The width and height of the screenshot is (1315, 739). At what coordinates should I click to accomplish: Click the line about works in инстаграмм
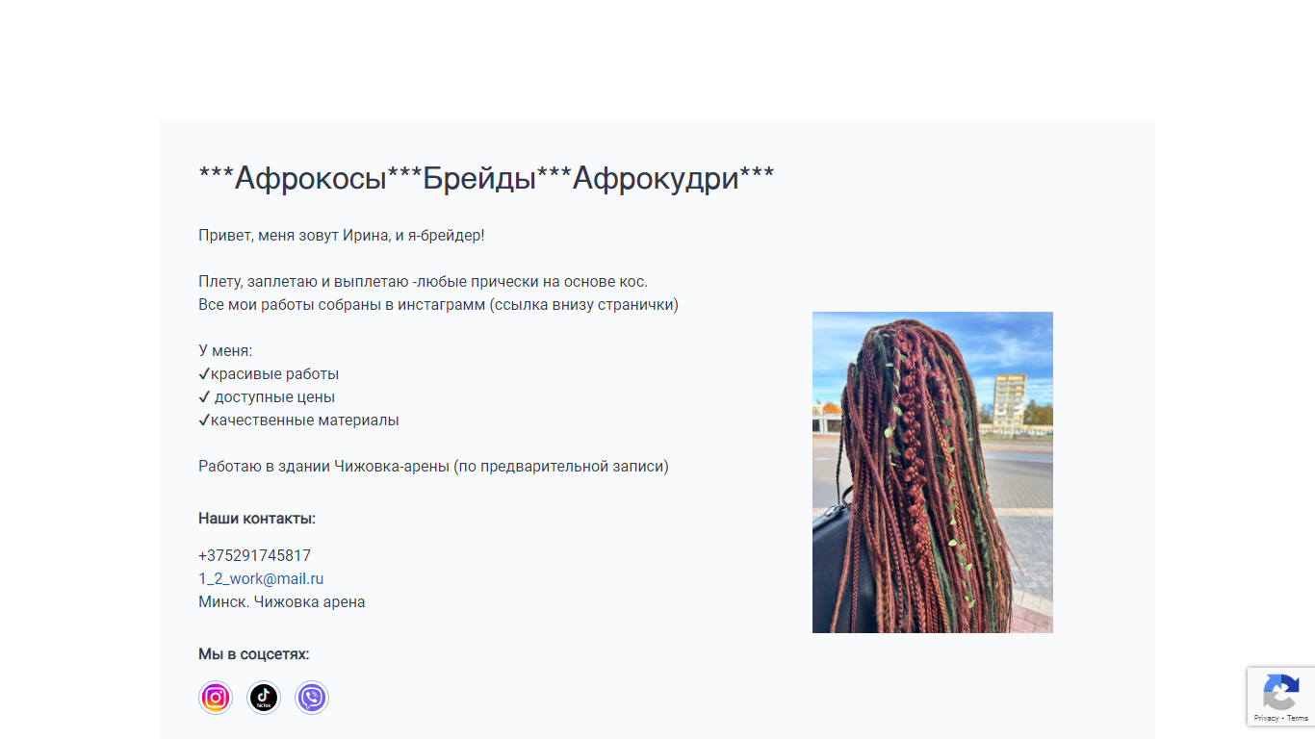pyautogui.click(x=438, y=304)
